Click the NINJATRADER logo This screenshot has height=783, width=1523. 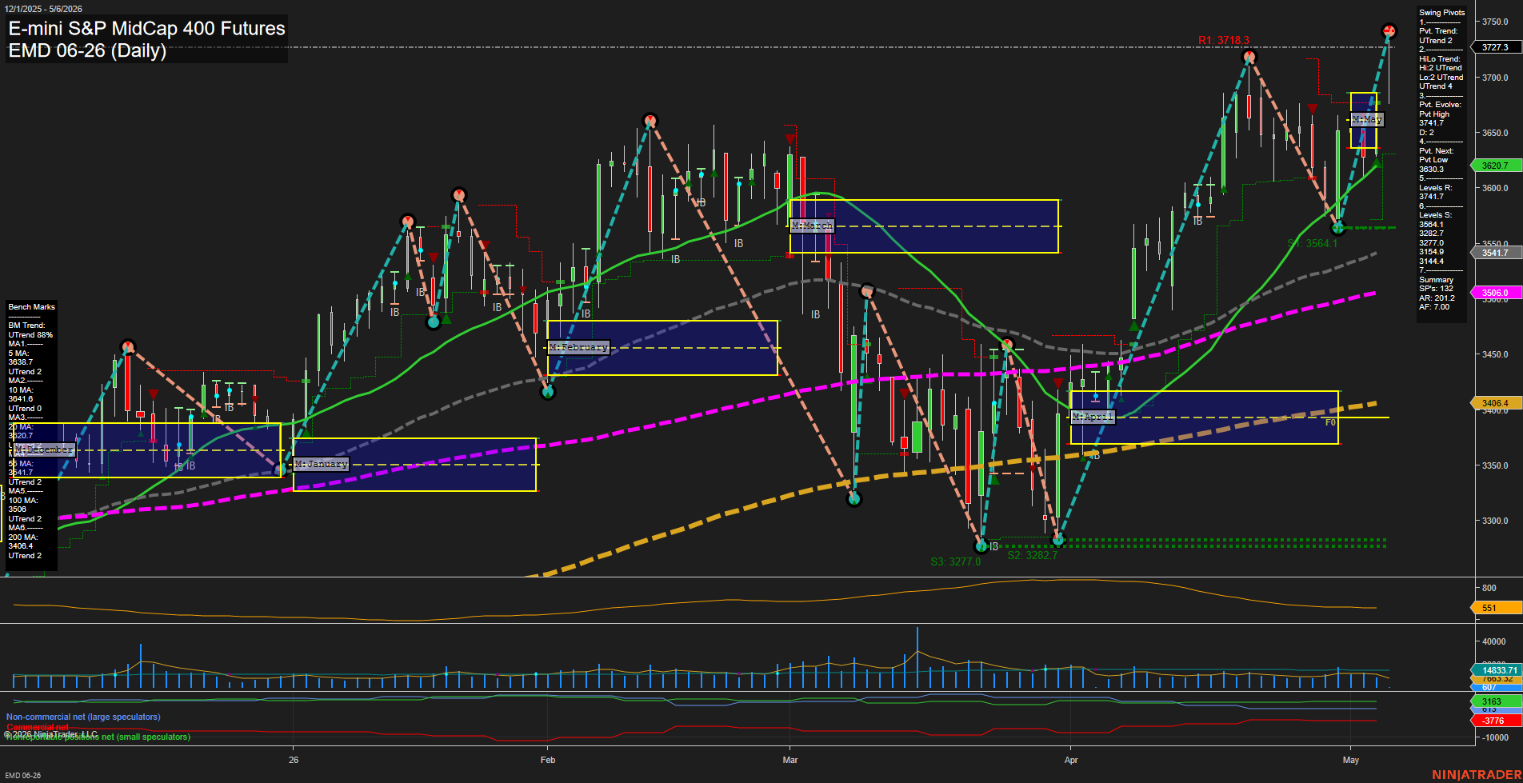point(1476,775)
